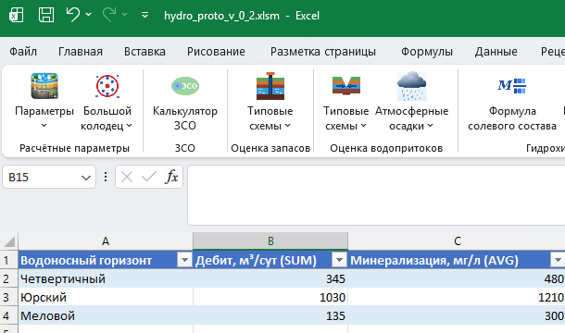The height and width of the screenshot is (333, 565).
Task: Select the cell showing 345
Action: tap(270, 278)
